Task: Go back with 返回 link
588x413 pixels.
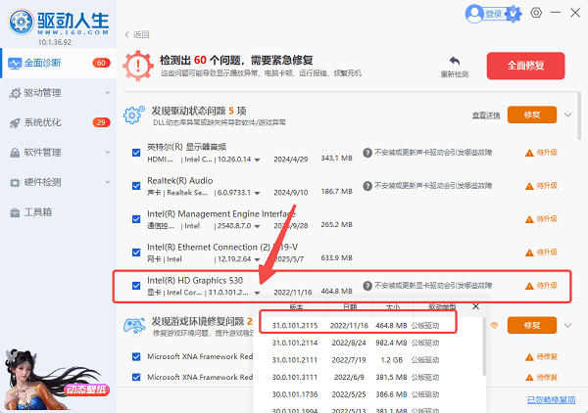Action: 137,34
